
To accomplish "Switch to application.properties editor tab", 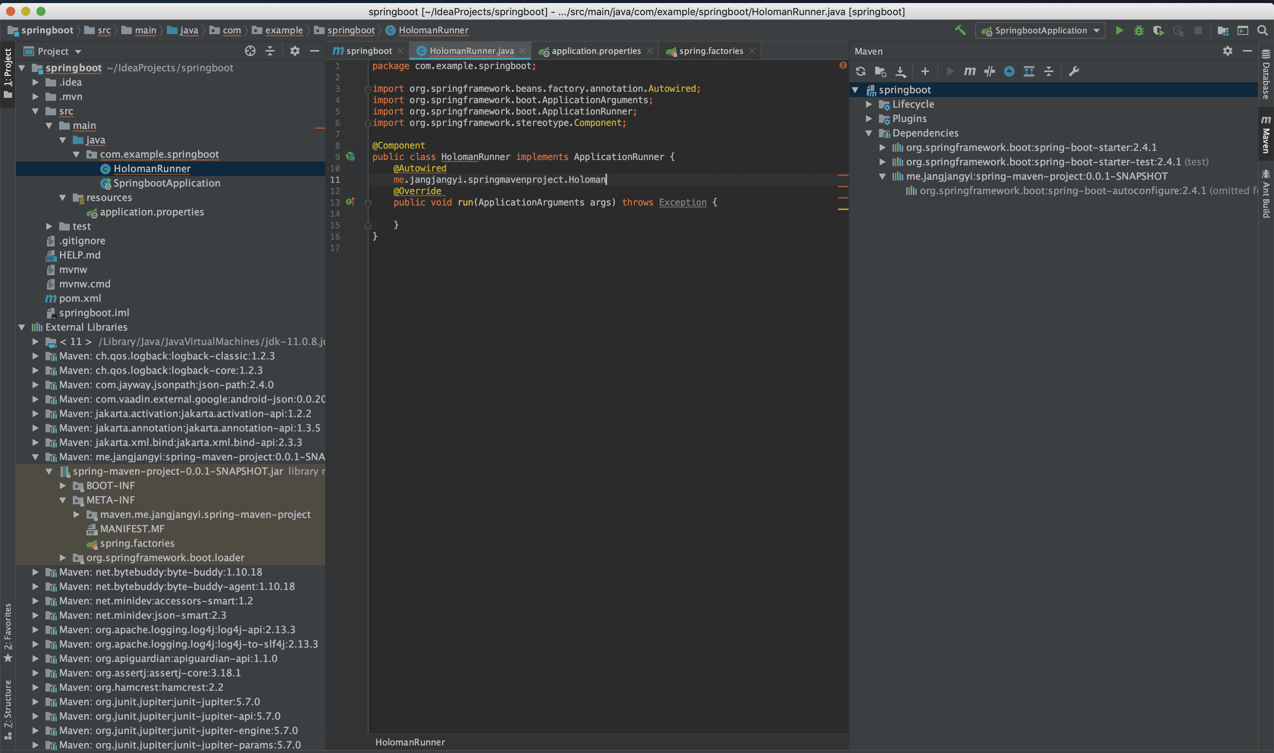I will pos(595,51).
